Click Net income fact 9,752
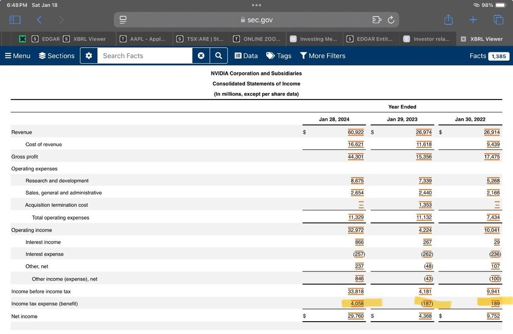The width and height of the screenshot is (513, 334). (493, 316)
